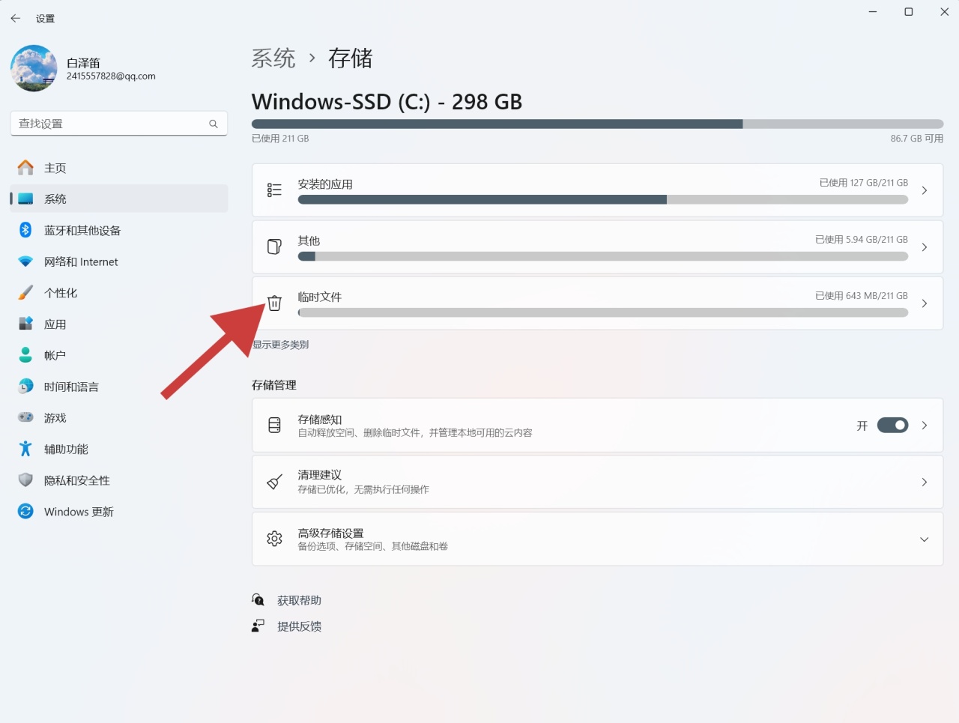Click the user profile avatar picture
The image size is (959, 723).
click(34, 68)
